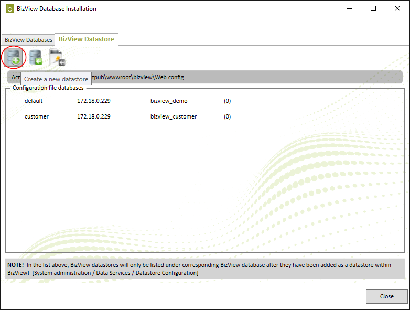The height and width of the screenshot is (310, 410).
Task: Close the window via title bar X
Action: point(397,8)
